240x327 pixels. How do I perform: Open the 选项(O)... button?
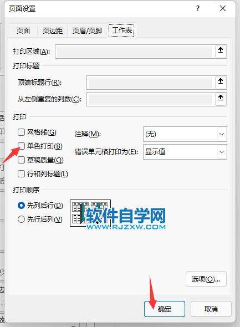(206, 279)
